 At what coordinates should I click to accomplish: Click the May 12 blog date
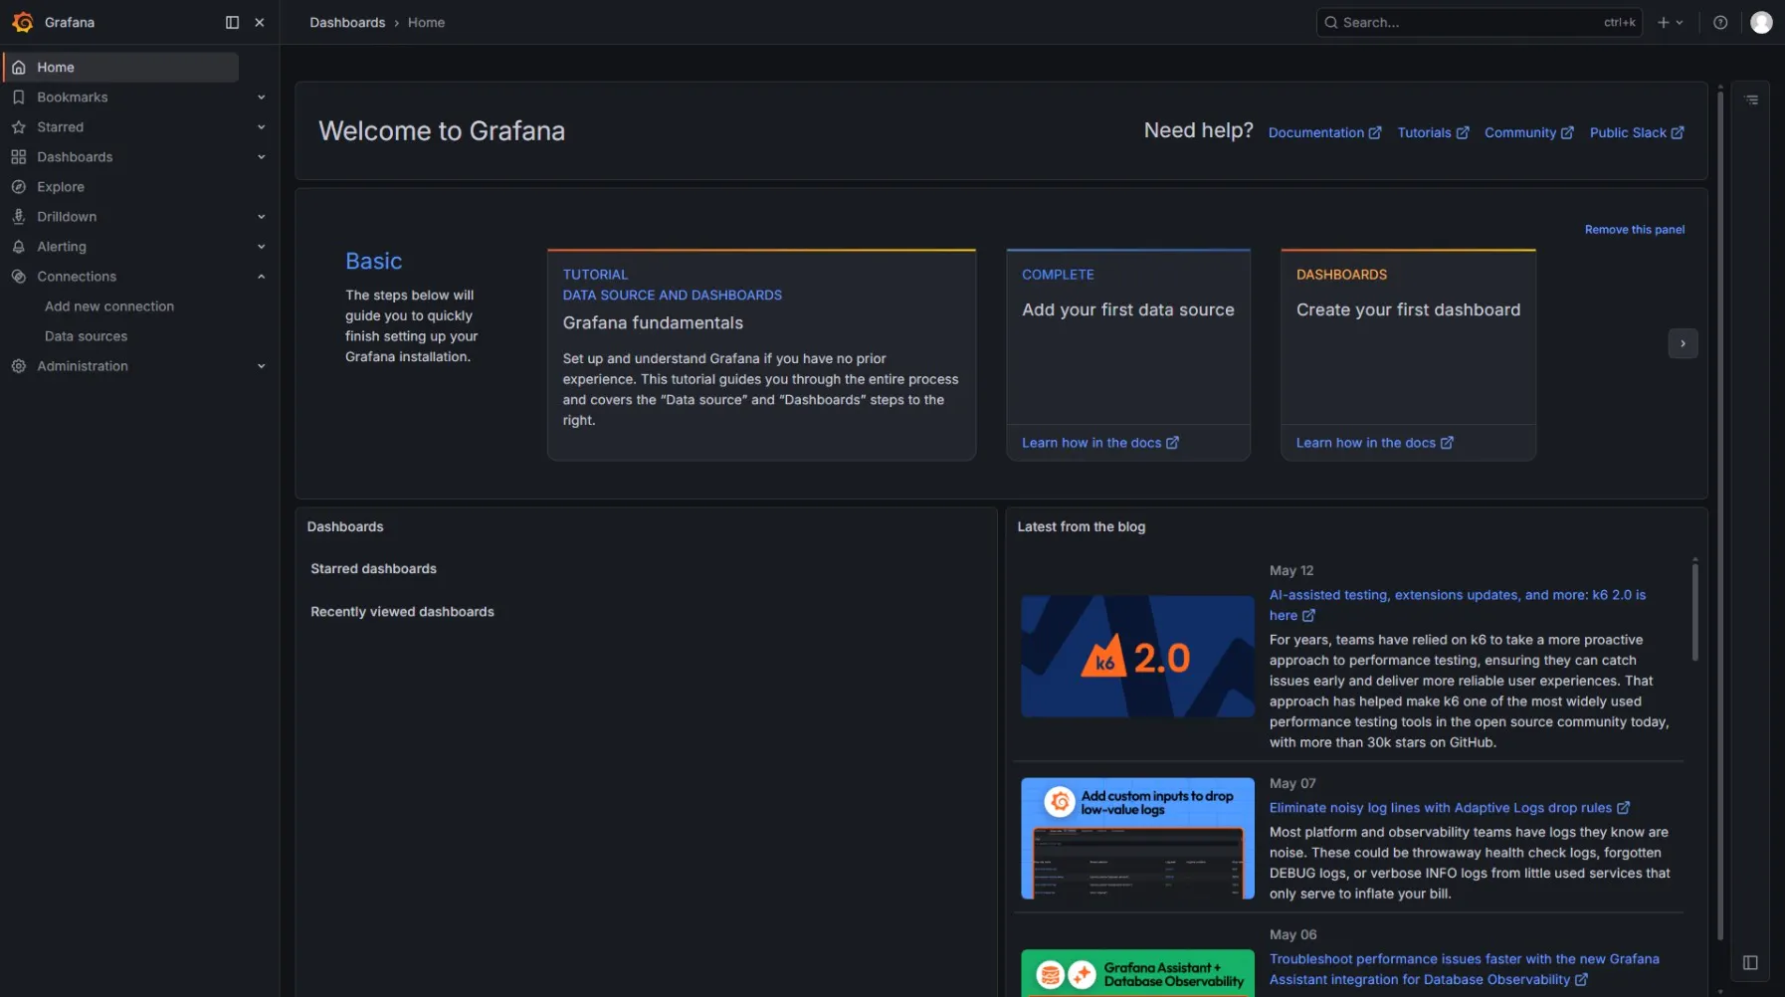1291,570
